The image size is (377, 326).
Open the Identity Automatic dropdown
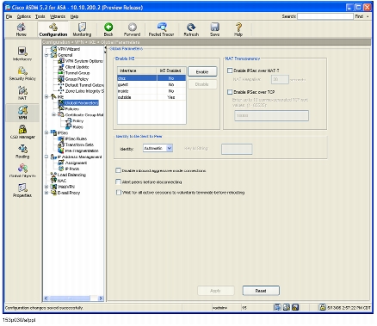(170, 148)
